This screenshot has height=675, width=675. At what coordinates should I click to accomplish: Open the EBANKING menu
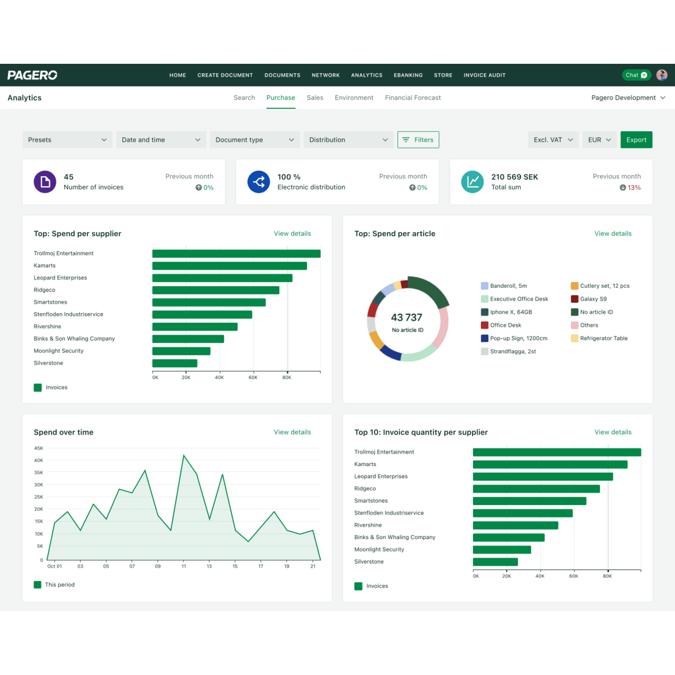click(x=408, y=75)
